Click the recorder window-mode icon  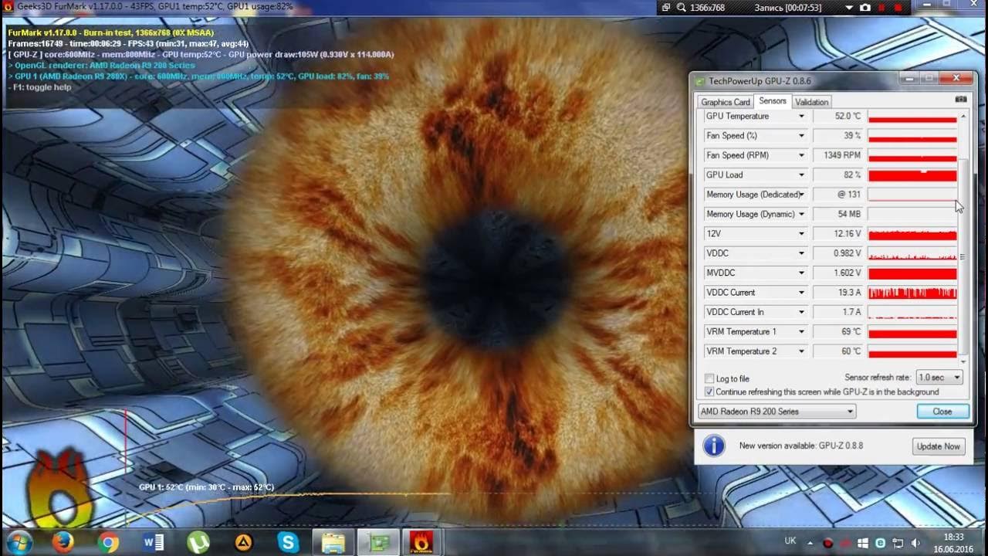pos(666,7)
